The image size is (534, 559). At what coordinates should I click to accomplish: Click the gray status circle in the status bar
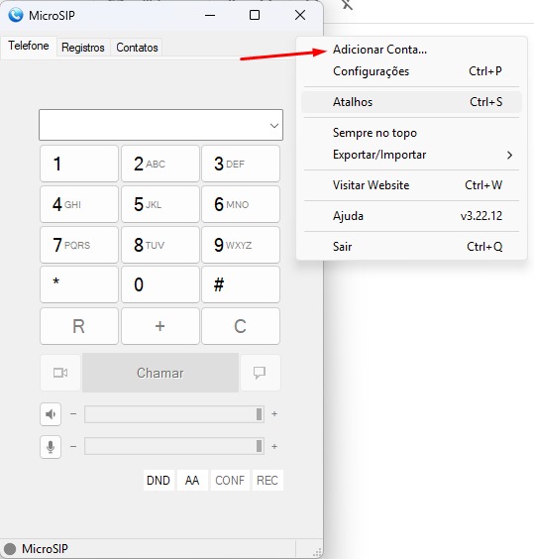10,549
